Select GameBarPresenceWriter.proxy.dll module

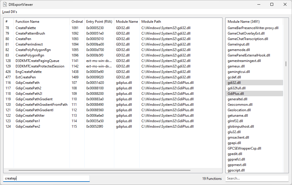pos(254,28)
